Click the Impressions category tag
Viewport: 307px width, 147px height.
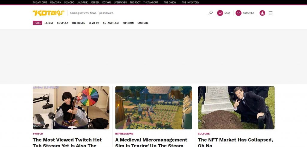pos(124,134)
